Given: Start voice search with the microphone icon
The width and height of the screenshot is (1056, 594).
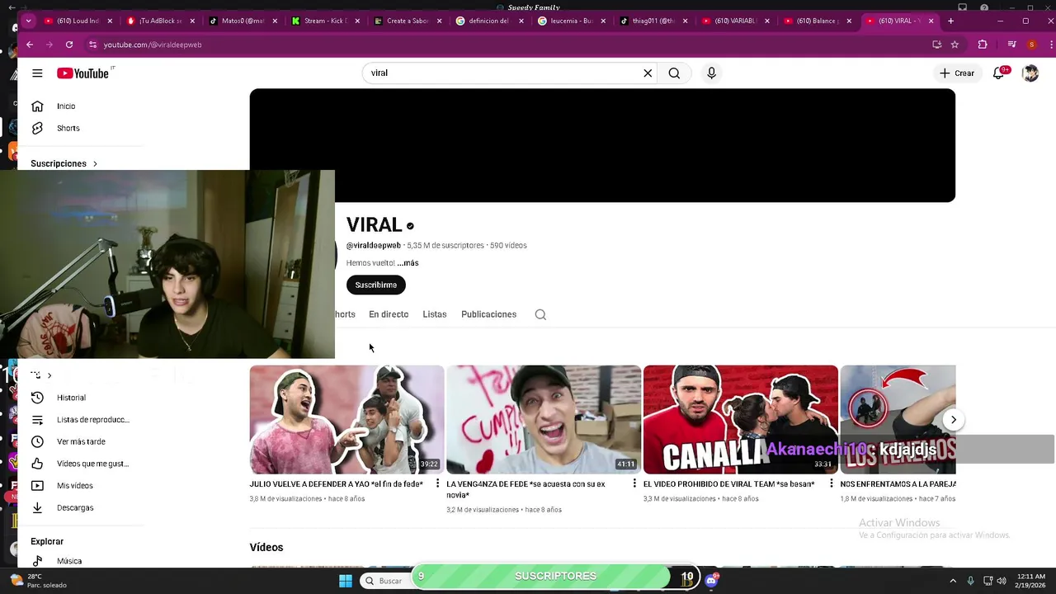Looking at the screenshot, I should pos(711,73).
